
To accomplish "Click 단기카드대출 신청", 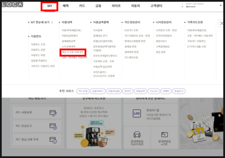I will click(196, 47).
